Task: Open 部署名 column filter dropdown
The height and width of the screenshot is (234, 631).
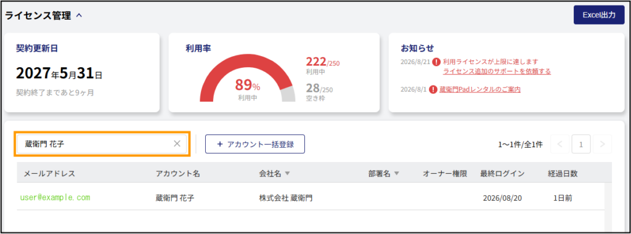Action: tap(396, 174)
